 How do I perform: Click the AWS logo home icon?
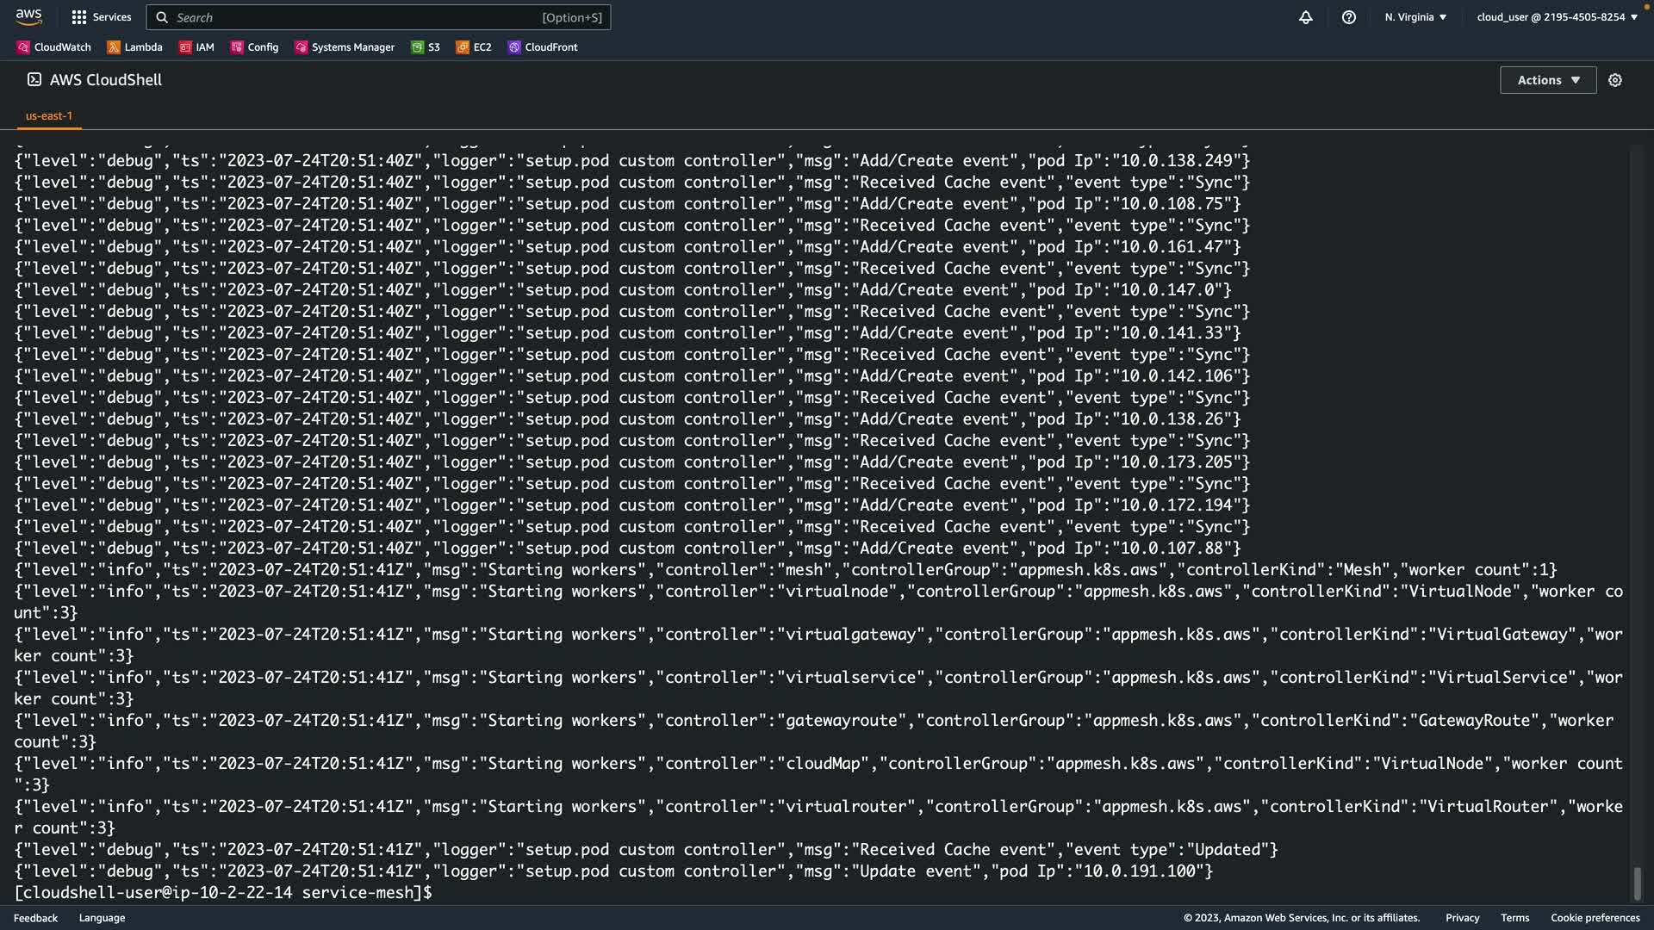[28, 16]
